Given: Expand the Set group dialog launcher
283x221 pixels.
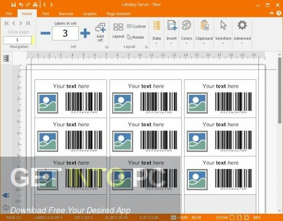Looking at the screenshot, I should pyautogui.click(x=107, y=47).
